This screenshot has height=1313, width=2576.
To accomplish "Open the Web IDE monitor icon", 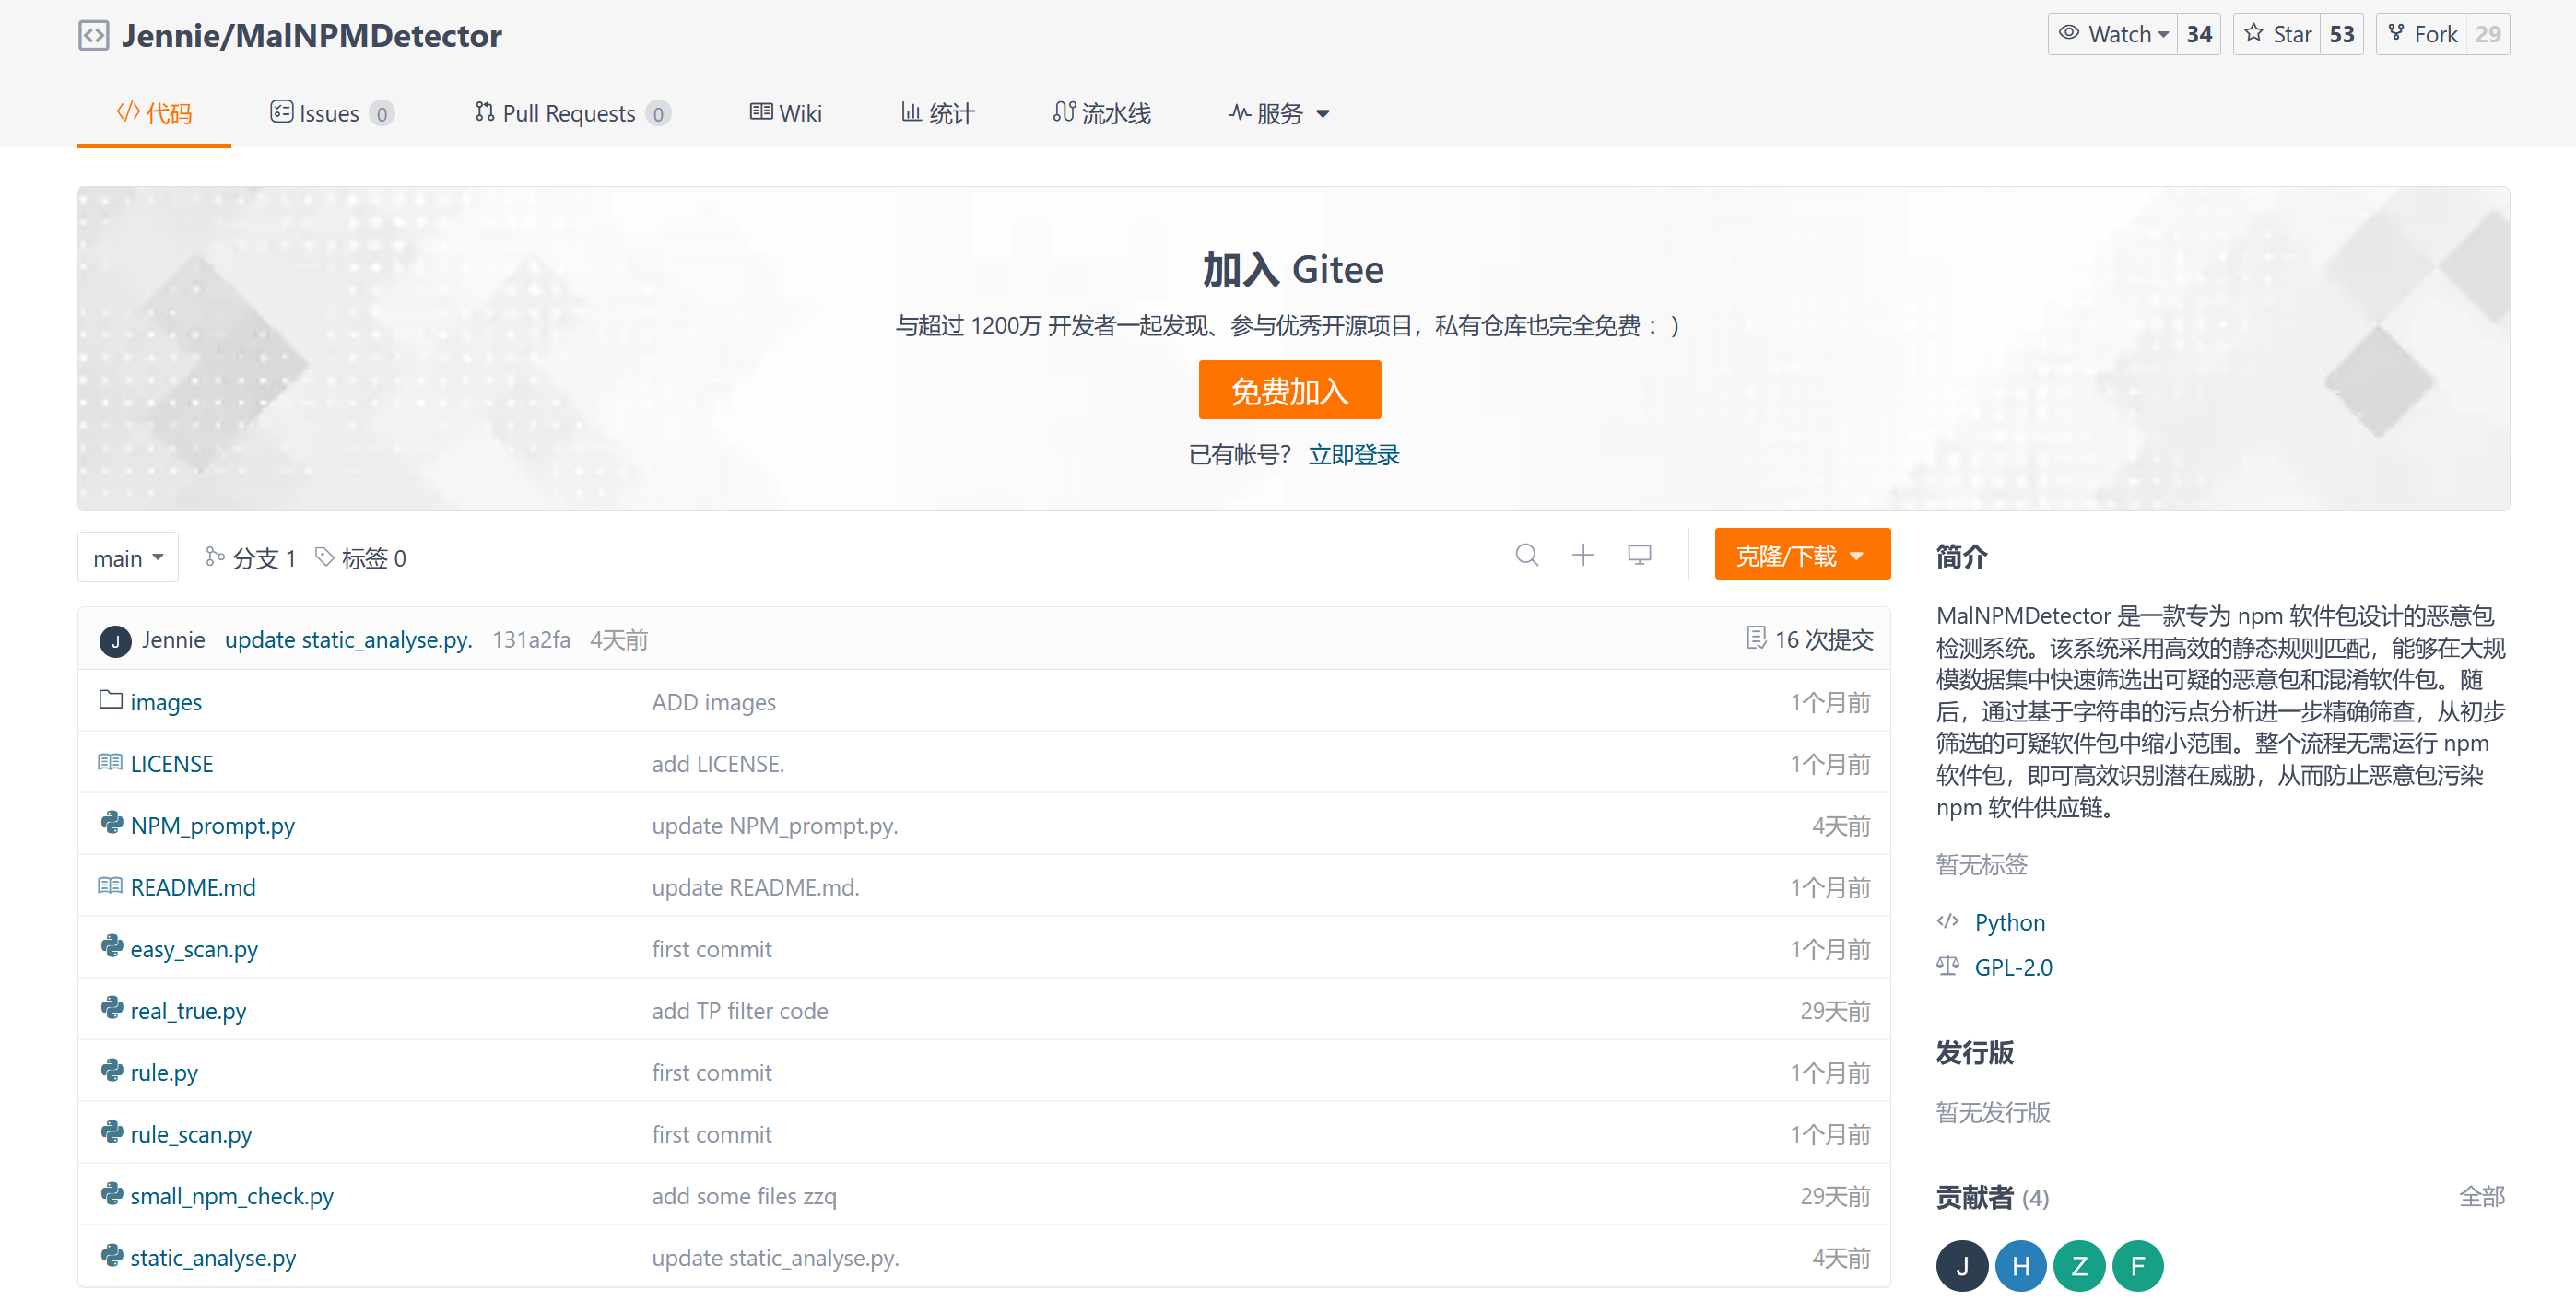I will (x=1639, y=555).
